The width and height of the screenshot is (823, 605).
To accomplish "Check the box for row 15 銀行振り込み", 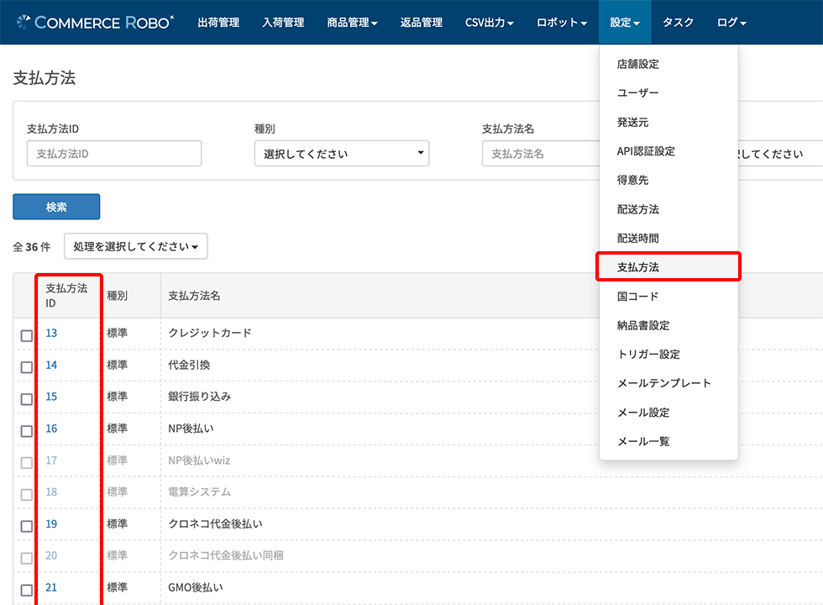I will pyautogui.click(x=27, y=399).
